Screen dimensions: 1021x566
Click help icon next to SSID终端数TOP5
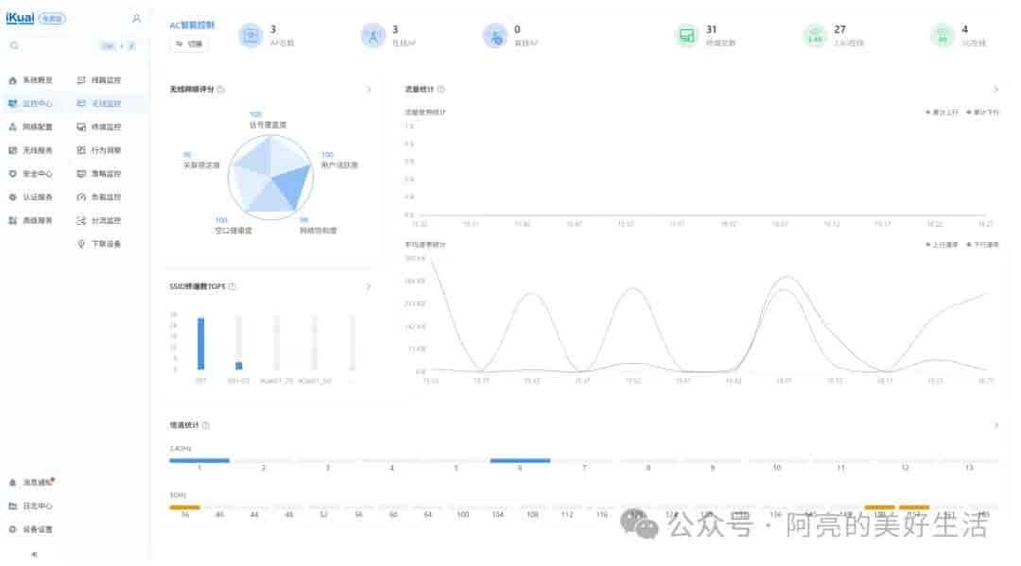pos(233,286)
